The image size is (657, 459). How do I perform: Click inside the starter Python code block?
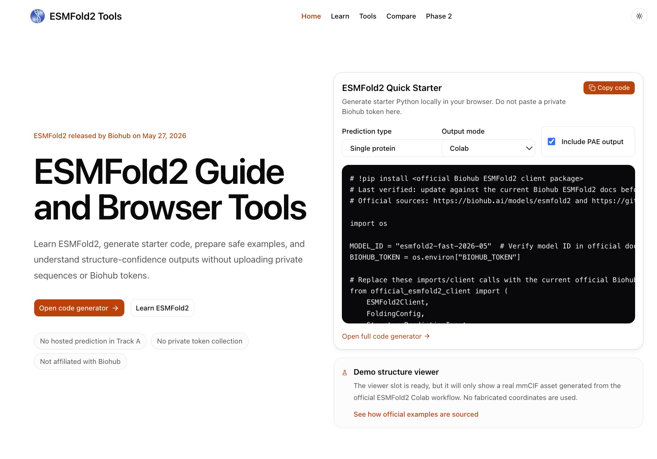pyautogui.click(x=488, y=244)
